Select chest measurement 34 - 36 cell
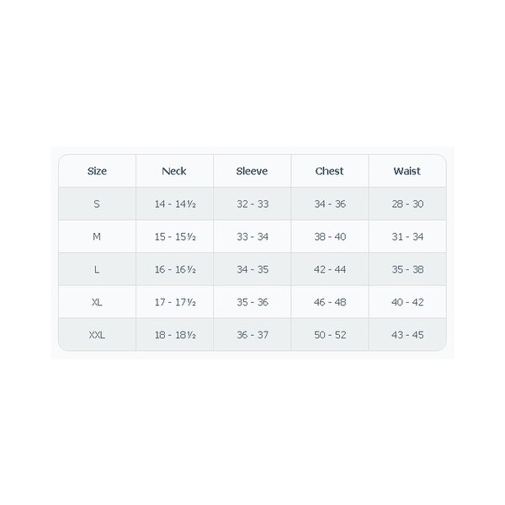The width and height of the screenshot is (505, 505). [329, 204]
